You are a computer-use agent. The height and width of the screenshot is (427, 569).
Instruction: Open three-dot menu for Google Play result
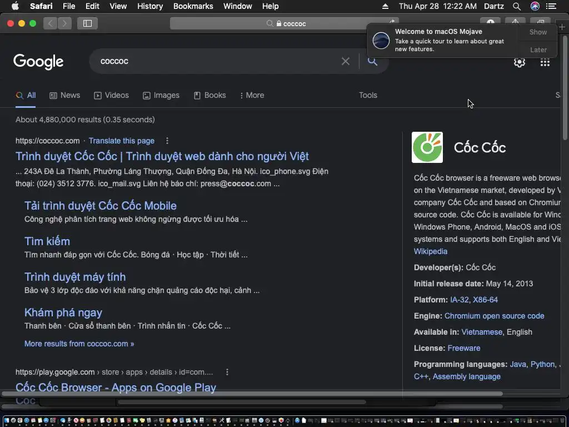click(227, 372)
